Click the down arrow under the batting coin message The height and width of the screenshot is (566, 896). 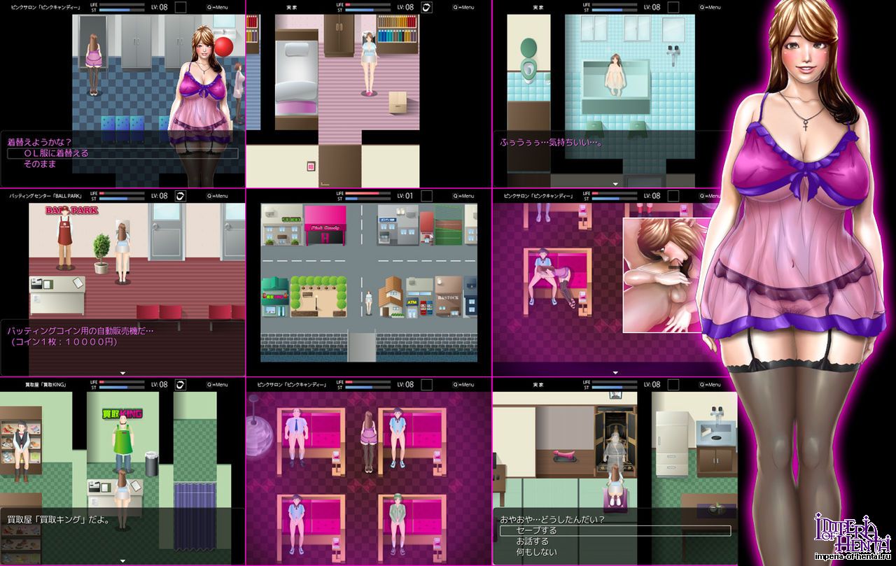coord(122,373)
